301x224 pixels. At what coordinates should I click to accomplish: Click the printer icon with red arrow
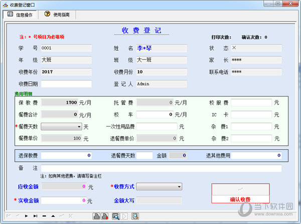point(105,216)
